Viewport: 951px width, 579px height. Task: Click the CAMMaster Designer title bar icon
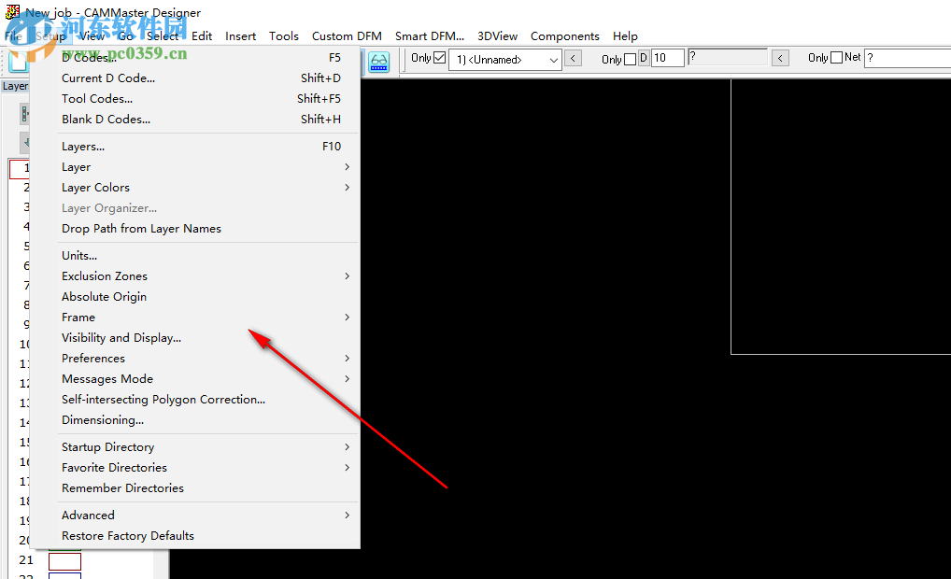click(x=10, y=12)
